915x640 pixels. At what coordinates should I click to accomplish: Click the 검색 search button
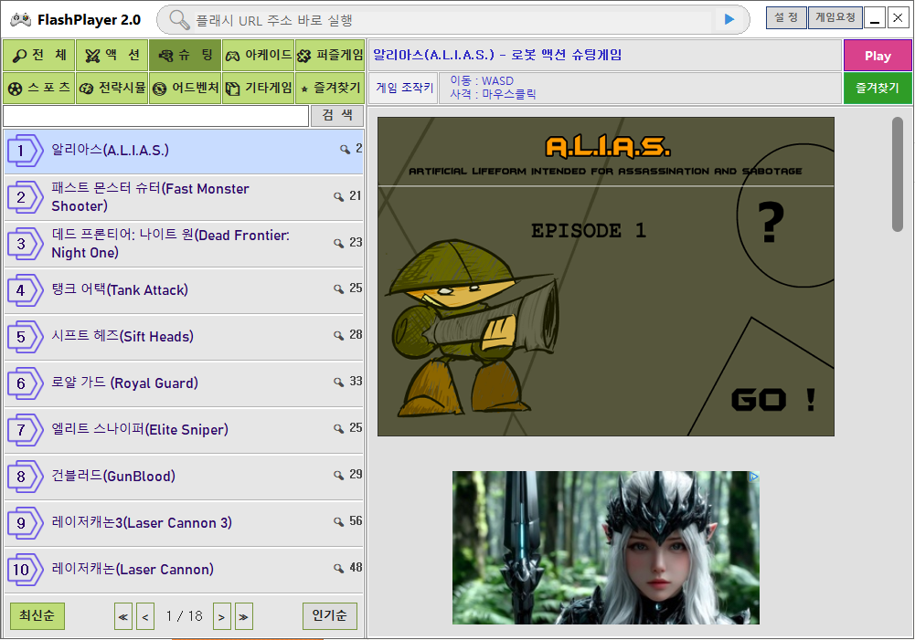click(x=337, y=115)
